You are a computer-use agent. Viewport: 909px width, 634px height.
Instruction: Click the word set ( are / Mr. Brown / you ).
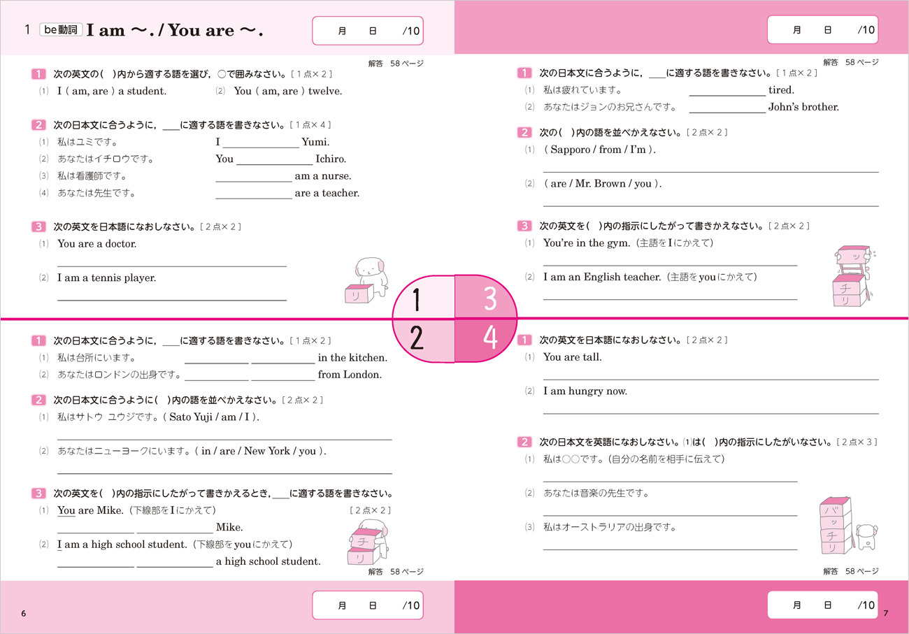pos(603,184)
